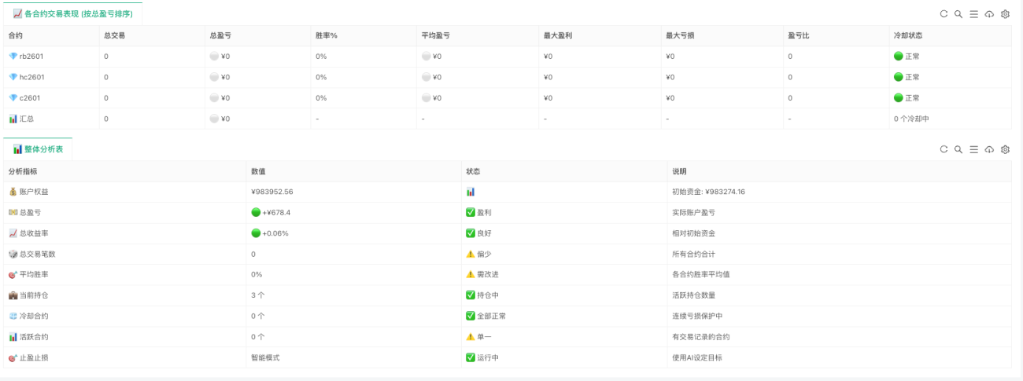Select the 各合约交易表现 tab

click(x=72, y=13)
